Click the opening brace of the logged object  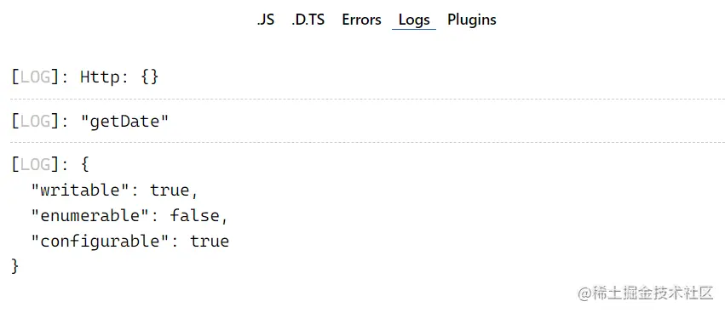coord(84,164)
